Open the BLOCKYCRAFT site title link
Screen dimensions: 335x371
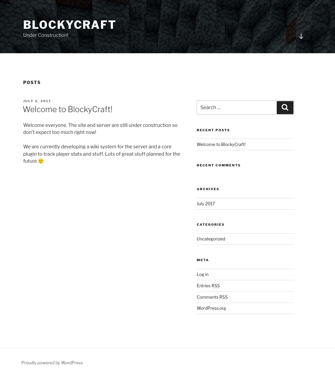click(69, 25)
